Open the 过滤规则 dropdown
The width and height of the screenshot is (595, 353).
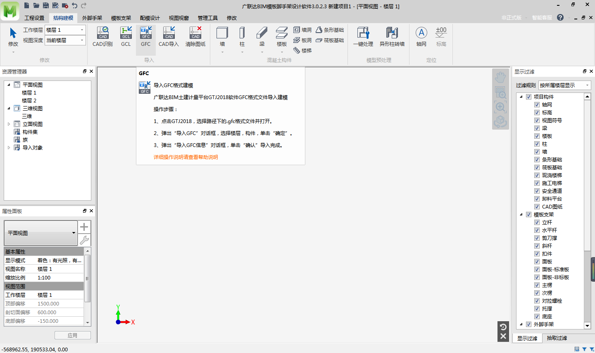565,85
